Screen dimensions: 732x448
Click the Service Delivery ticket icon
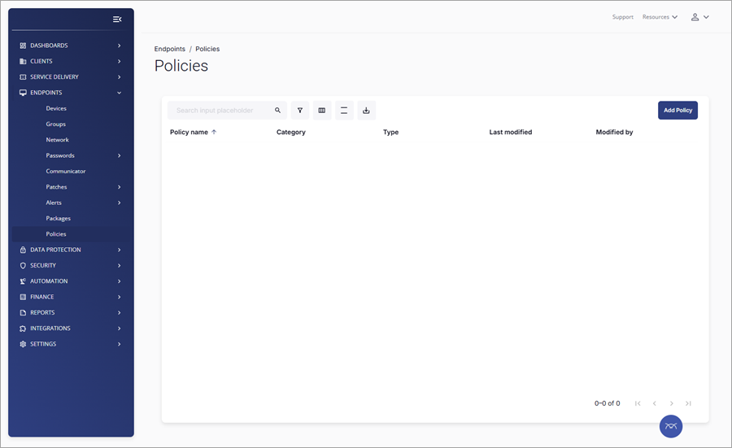pyautogui.click(x=23, y=77)
